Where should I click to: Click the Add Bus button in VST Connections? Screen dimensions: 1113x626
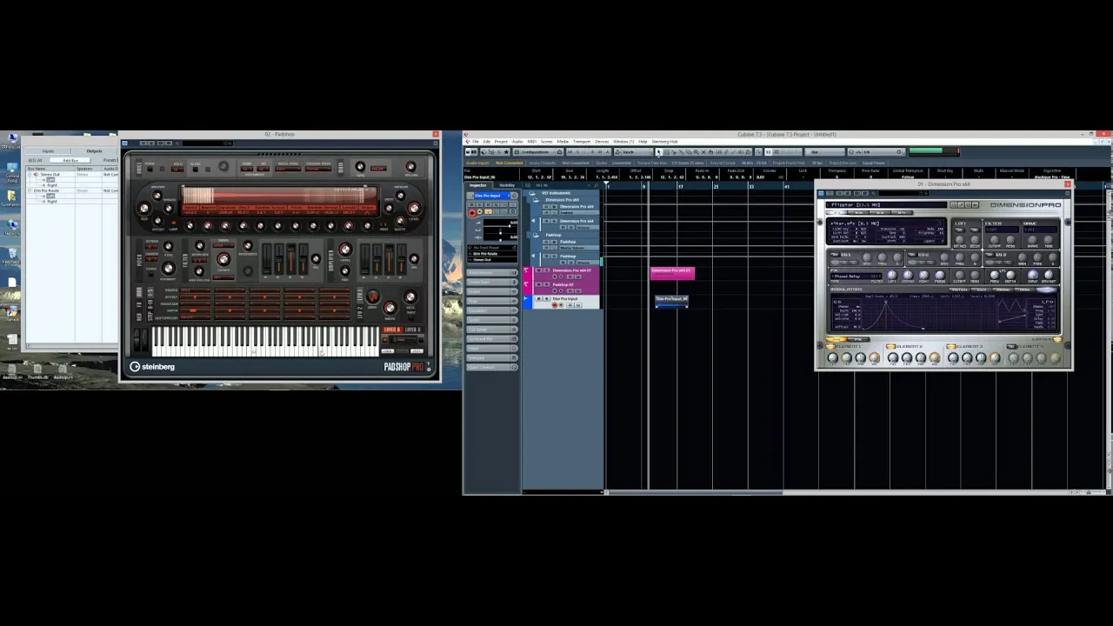tap(70, 161)
